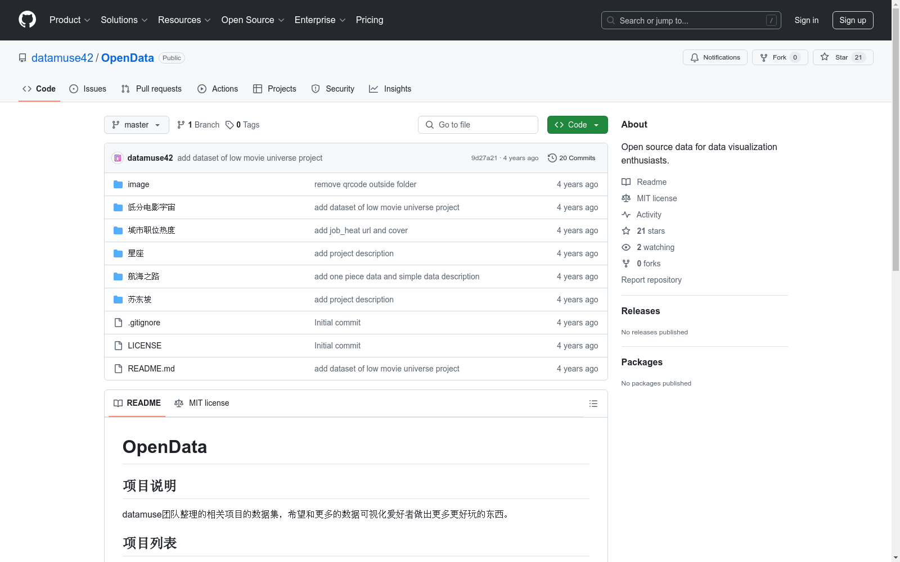Open the README outline list icon
Image resolution: width=900 pixels, height=562 pixels.
pos(593,404)
